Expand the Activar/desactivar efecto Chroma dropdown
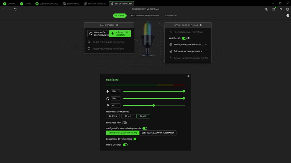The height and width of the screenshot is (163, 291). (x=206, y=44)
